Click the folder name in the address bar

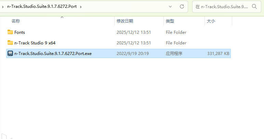click(42, 6)
